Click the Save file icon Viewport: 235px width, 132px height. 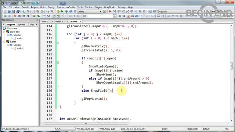(x=14, y=11)
